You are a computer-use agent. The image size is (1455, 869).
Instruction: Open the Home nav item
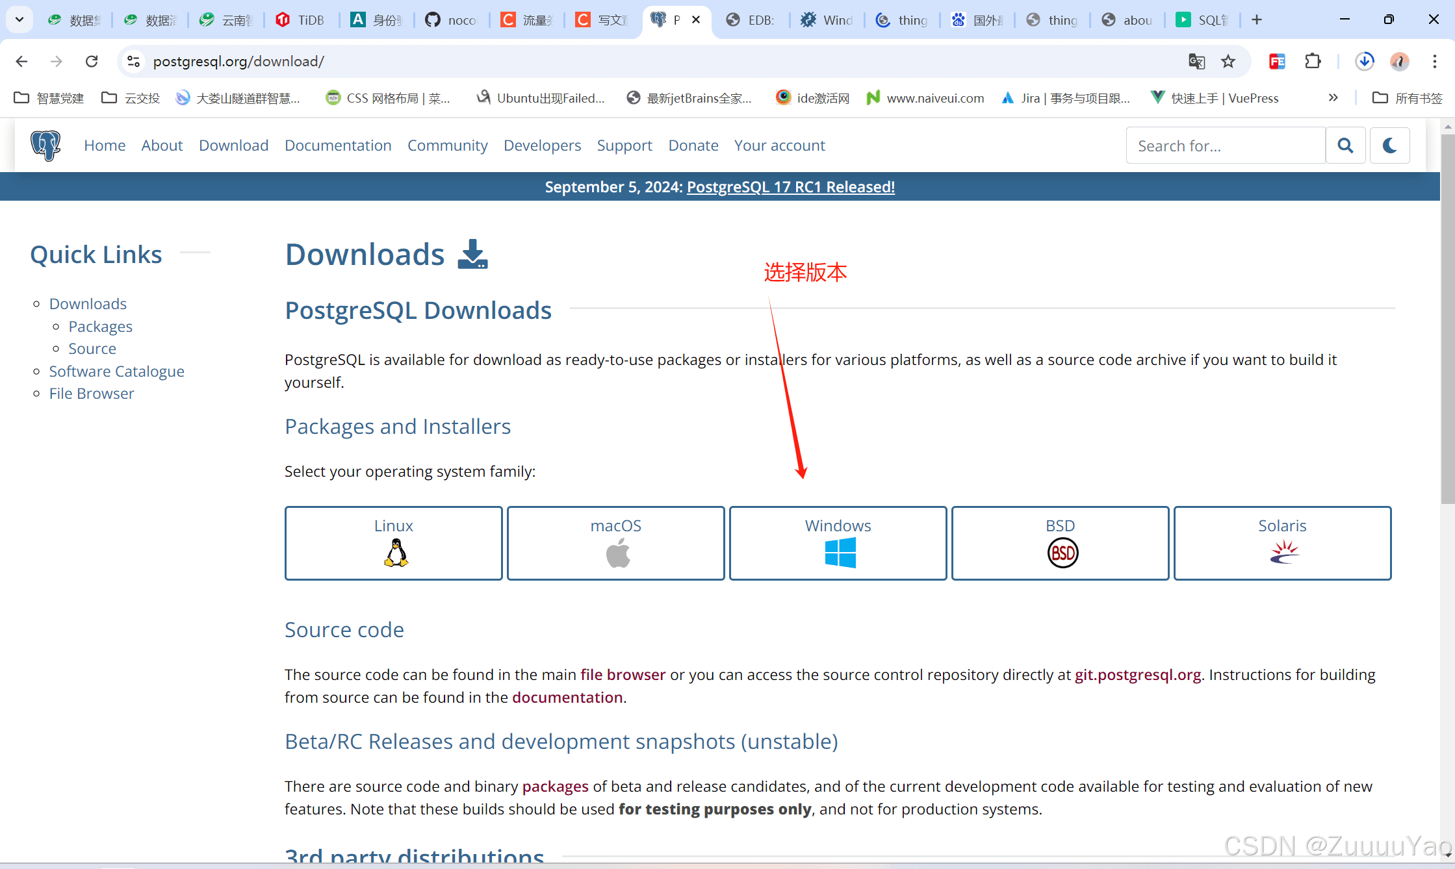[105, 145]
